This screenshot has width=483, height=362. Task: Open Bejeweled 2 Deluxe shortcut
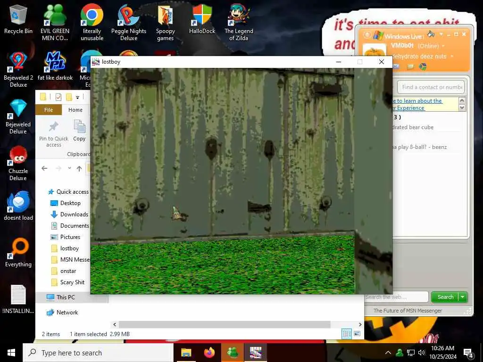(18, 69)
